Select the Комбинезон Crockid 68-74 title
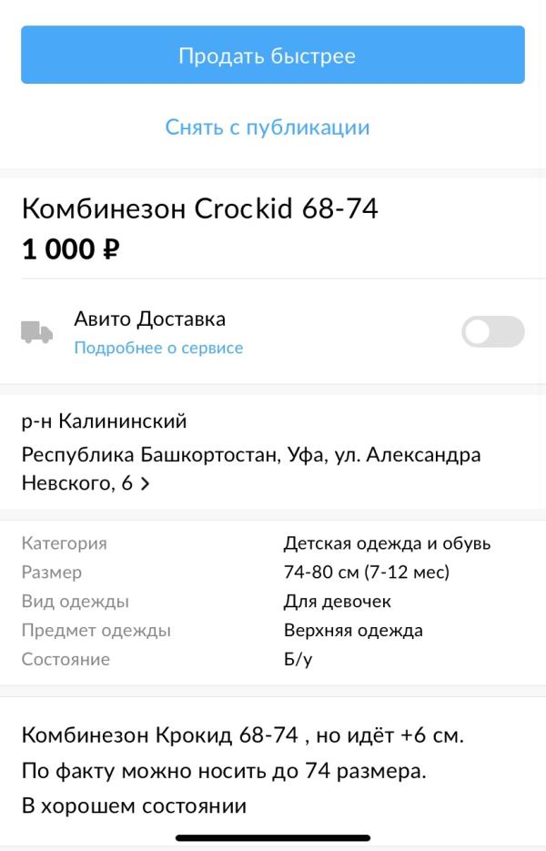The height and width of the screenshot is (851, 546). click(199, 208)
